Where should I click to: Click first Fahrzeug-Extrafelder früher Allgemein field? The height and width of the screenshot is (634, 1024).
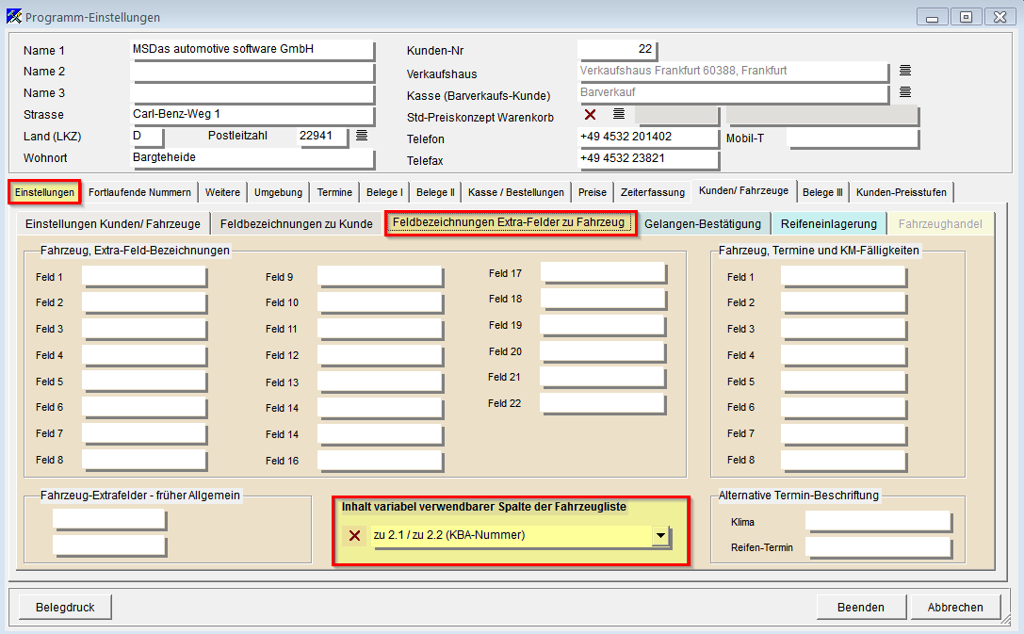pyautogui.click(x=109, y=520)
